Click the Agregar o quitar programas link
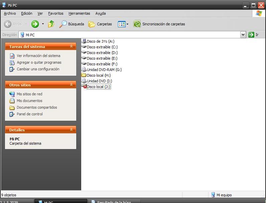 [39, 62]
